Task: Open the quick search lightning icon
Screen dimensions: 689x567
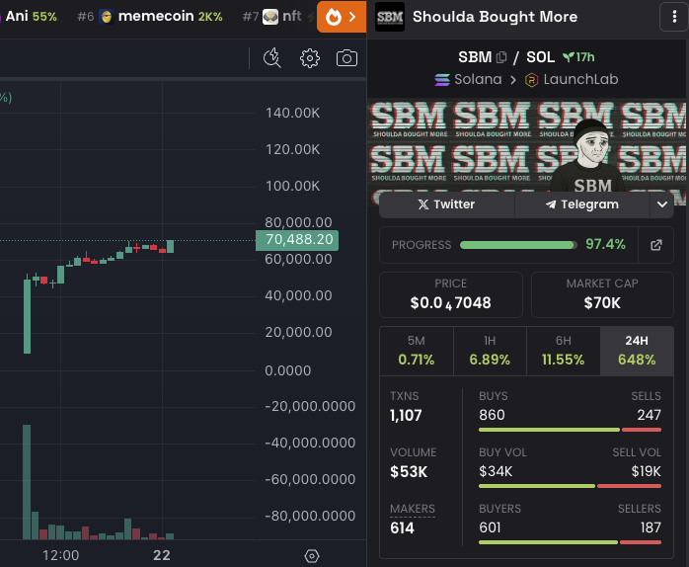Action: coord(272,58)
